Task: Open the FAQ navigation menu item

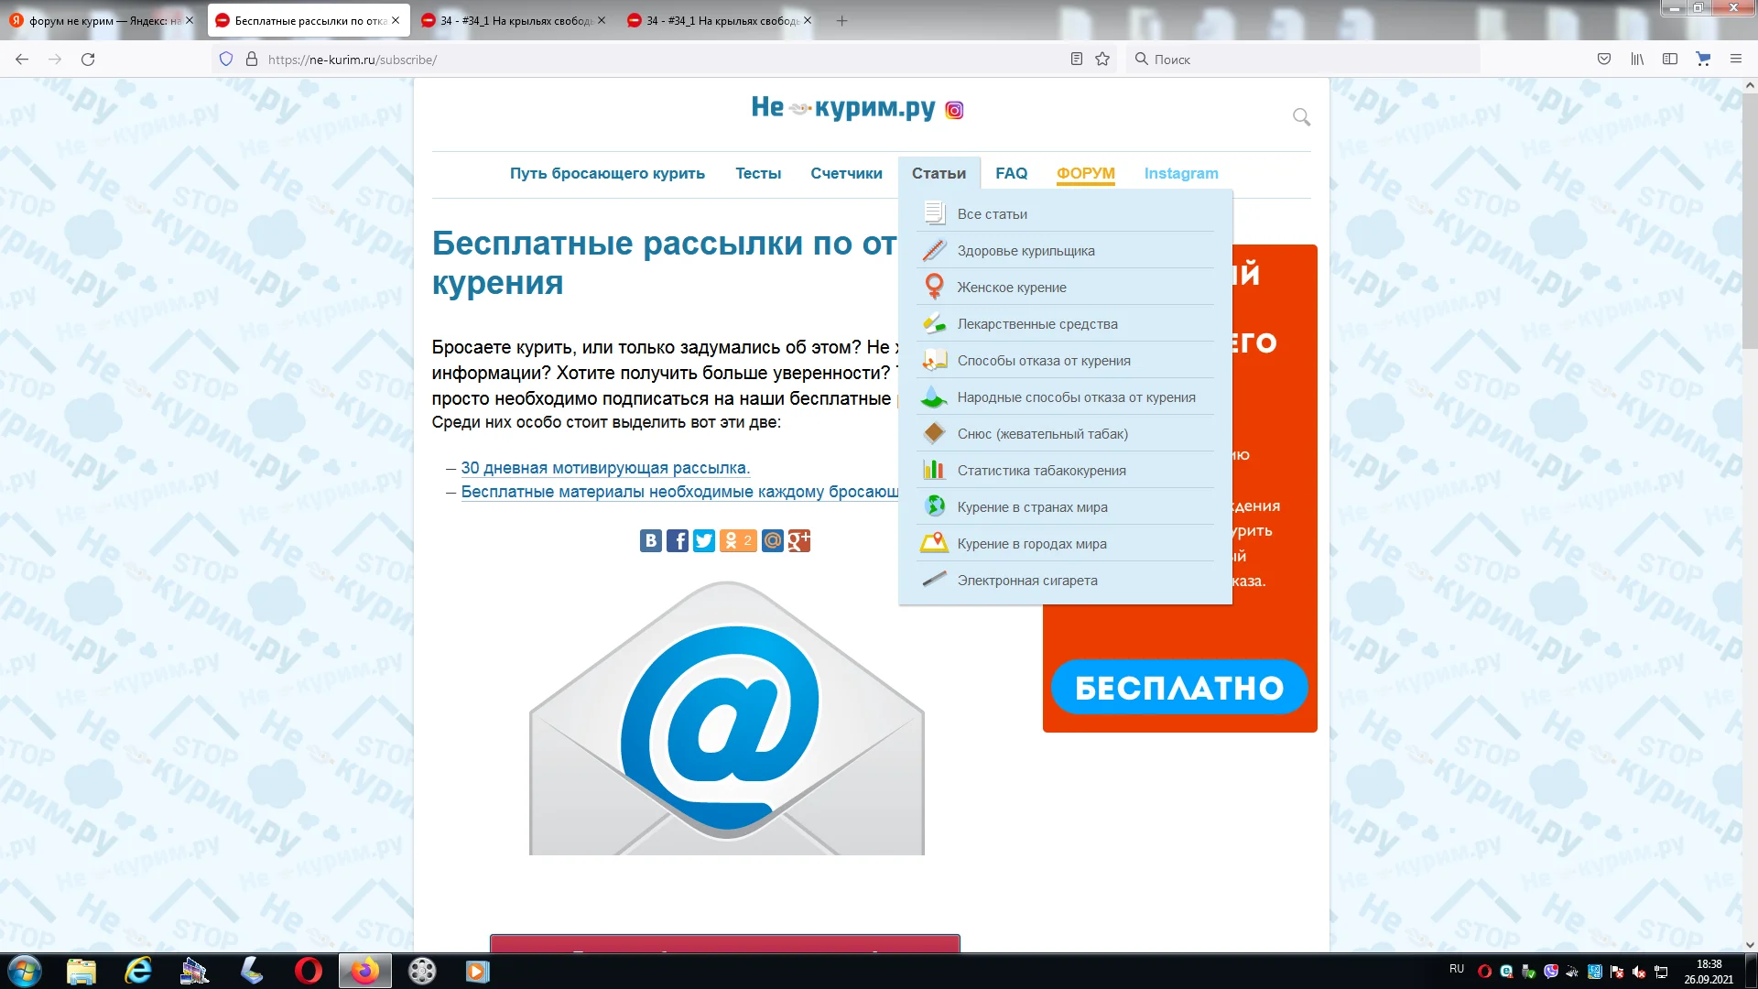Action: (1011, 173)
